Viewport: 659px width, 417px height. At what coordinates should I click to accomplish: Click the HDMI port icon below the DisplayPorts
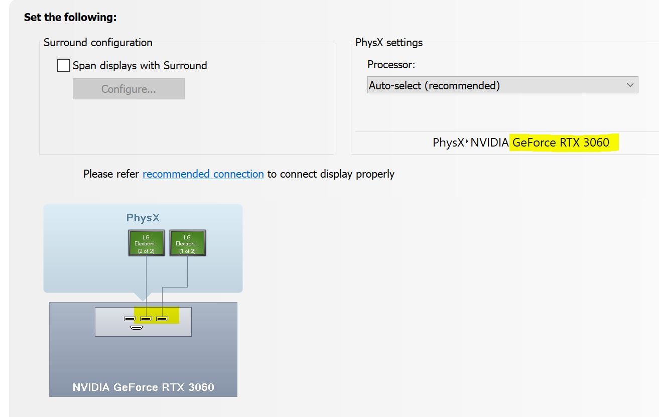click(x=137, y=328)
